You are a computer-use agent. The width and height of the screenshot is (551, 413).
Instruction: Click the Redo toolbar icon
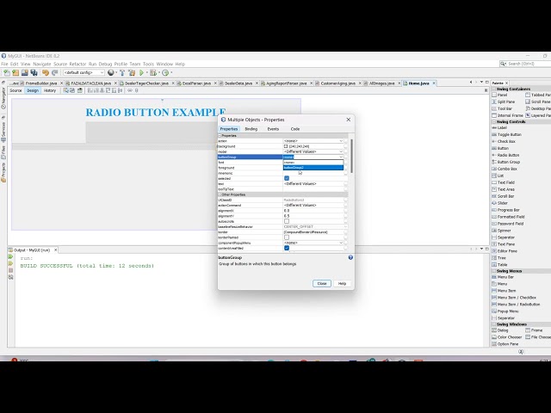[x=54, y=72]
